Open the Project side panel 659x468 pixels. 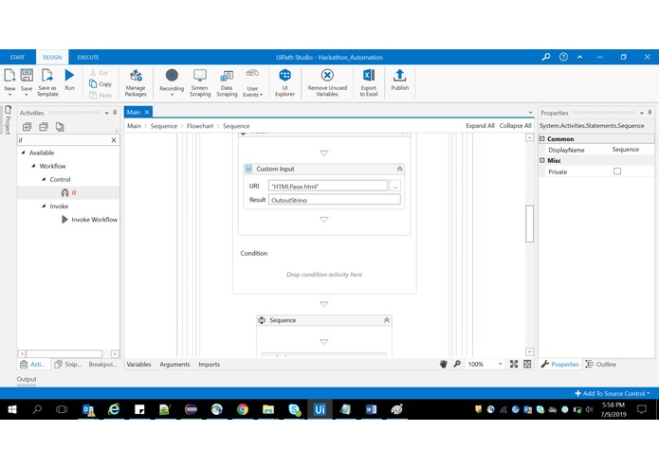click(x=8, y=120)
